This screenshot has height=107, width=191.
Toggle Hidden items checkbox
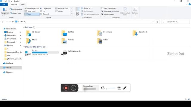(102, 14)
